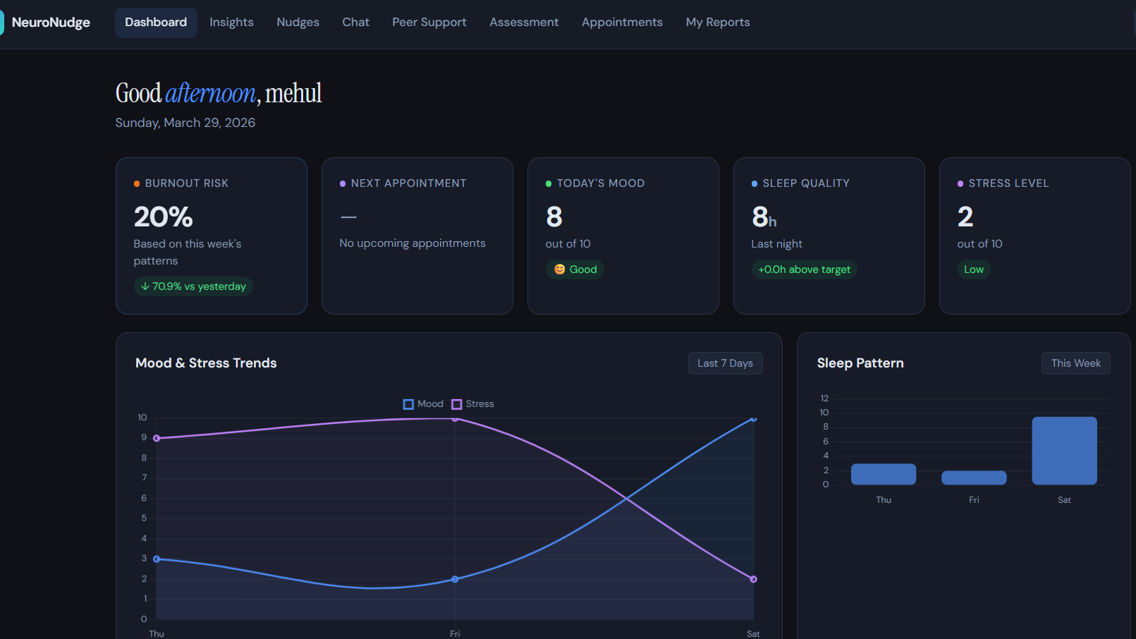Click the burnout down-arrow trend badge
1136x639 pixels.
click(193, 286)
